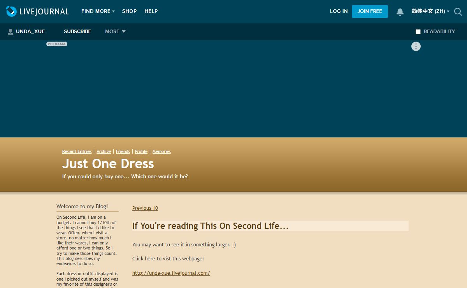Open the notifications bell icon

(400, 12)
